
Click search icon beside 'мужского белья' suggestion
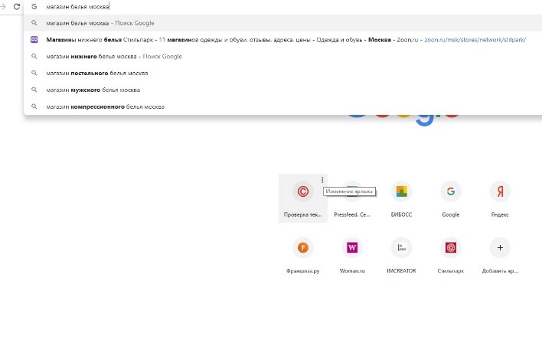(x=34, y=90)
